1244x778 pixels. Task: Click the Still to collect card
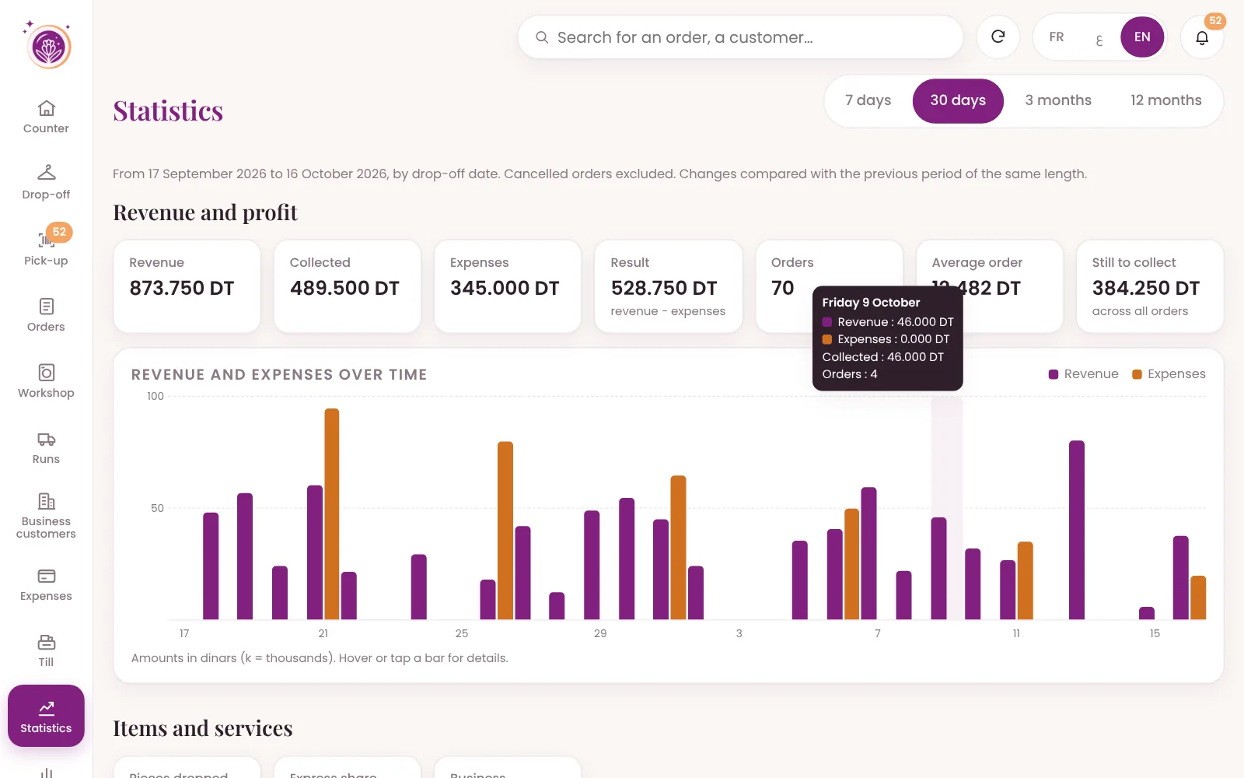(1150, 286)
